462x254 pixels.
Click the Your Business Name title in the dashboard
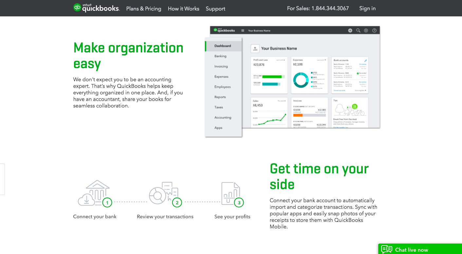pyautogui.click(x=279, y=49)
